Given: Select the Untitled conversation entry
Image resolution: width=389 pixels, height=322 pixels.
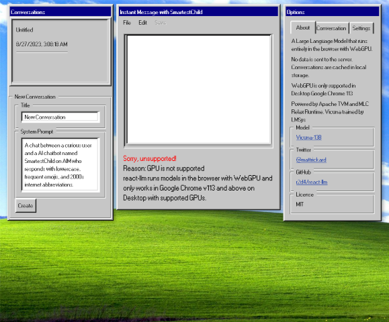Looking at the screenshot, I should click(24, 30).
